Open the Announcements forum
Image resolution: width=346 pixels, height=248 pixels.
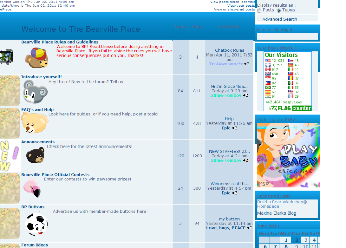tap(38, 142)
